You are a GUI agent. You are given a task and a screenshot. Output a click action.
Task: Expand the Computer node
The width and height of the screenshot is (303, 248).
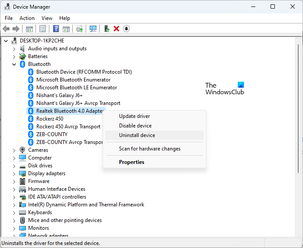(14, 158)
